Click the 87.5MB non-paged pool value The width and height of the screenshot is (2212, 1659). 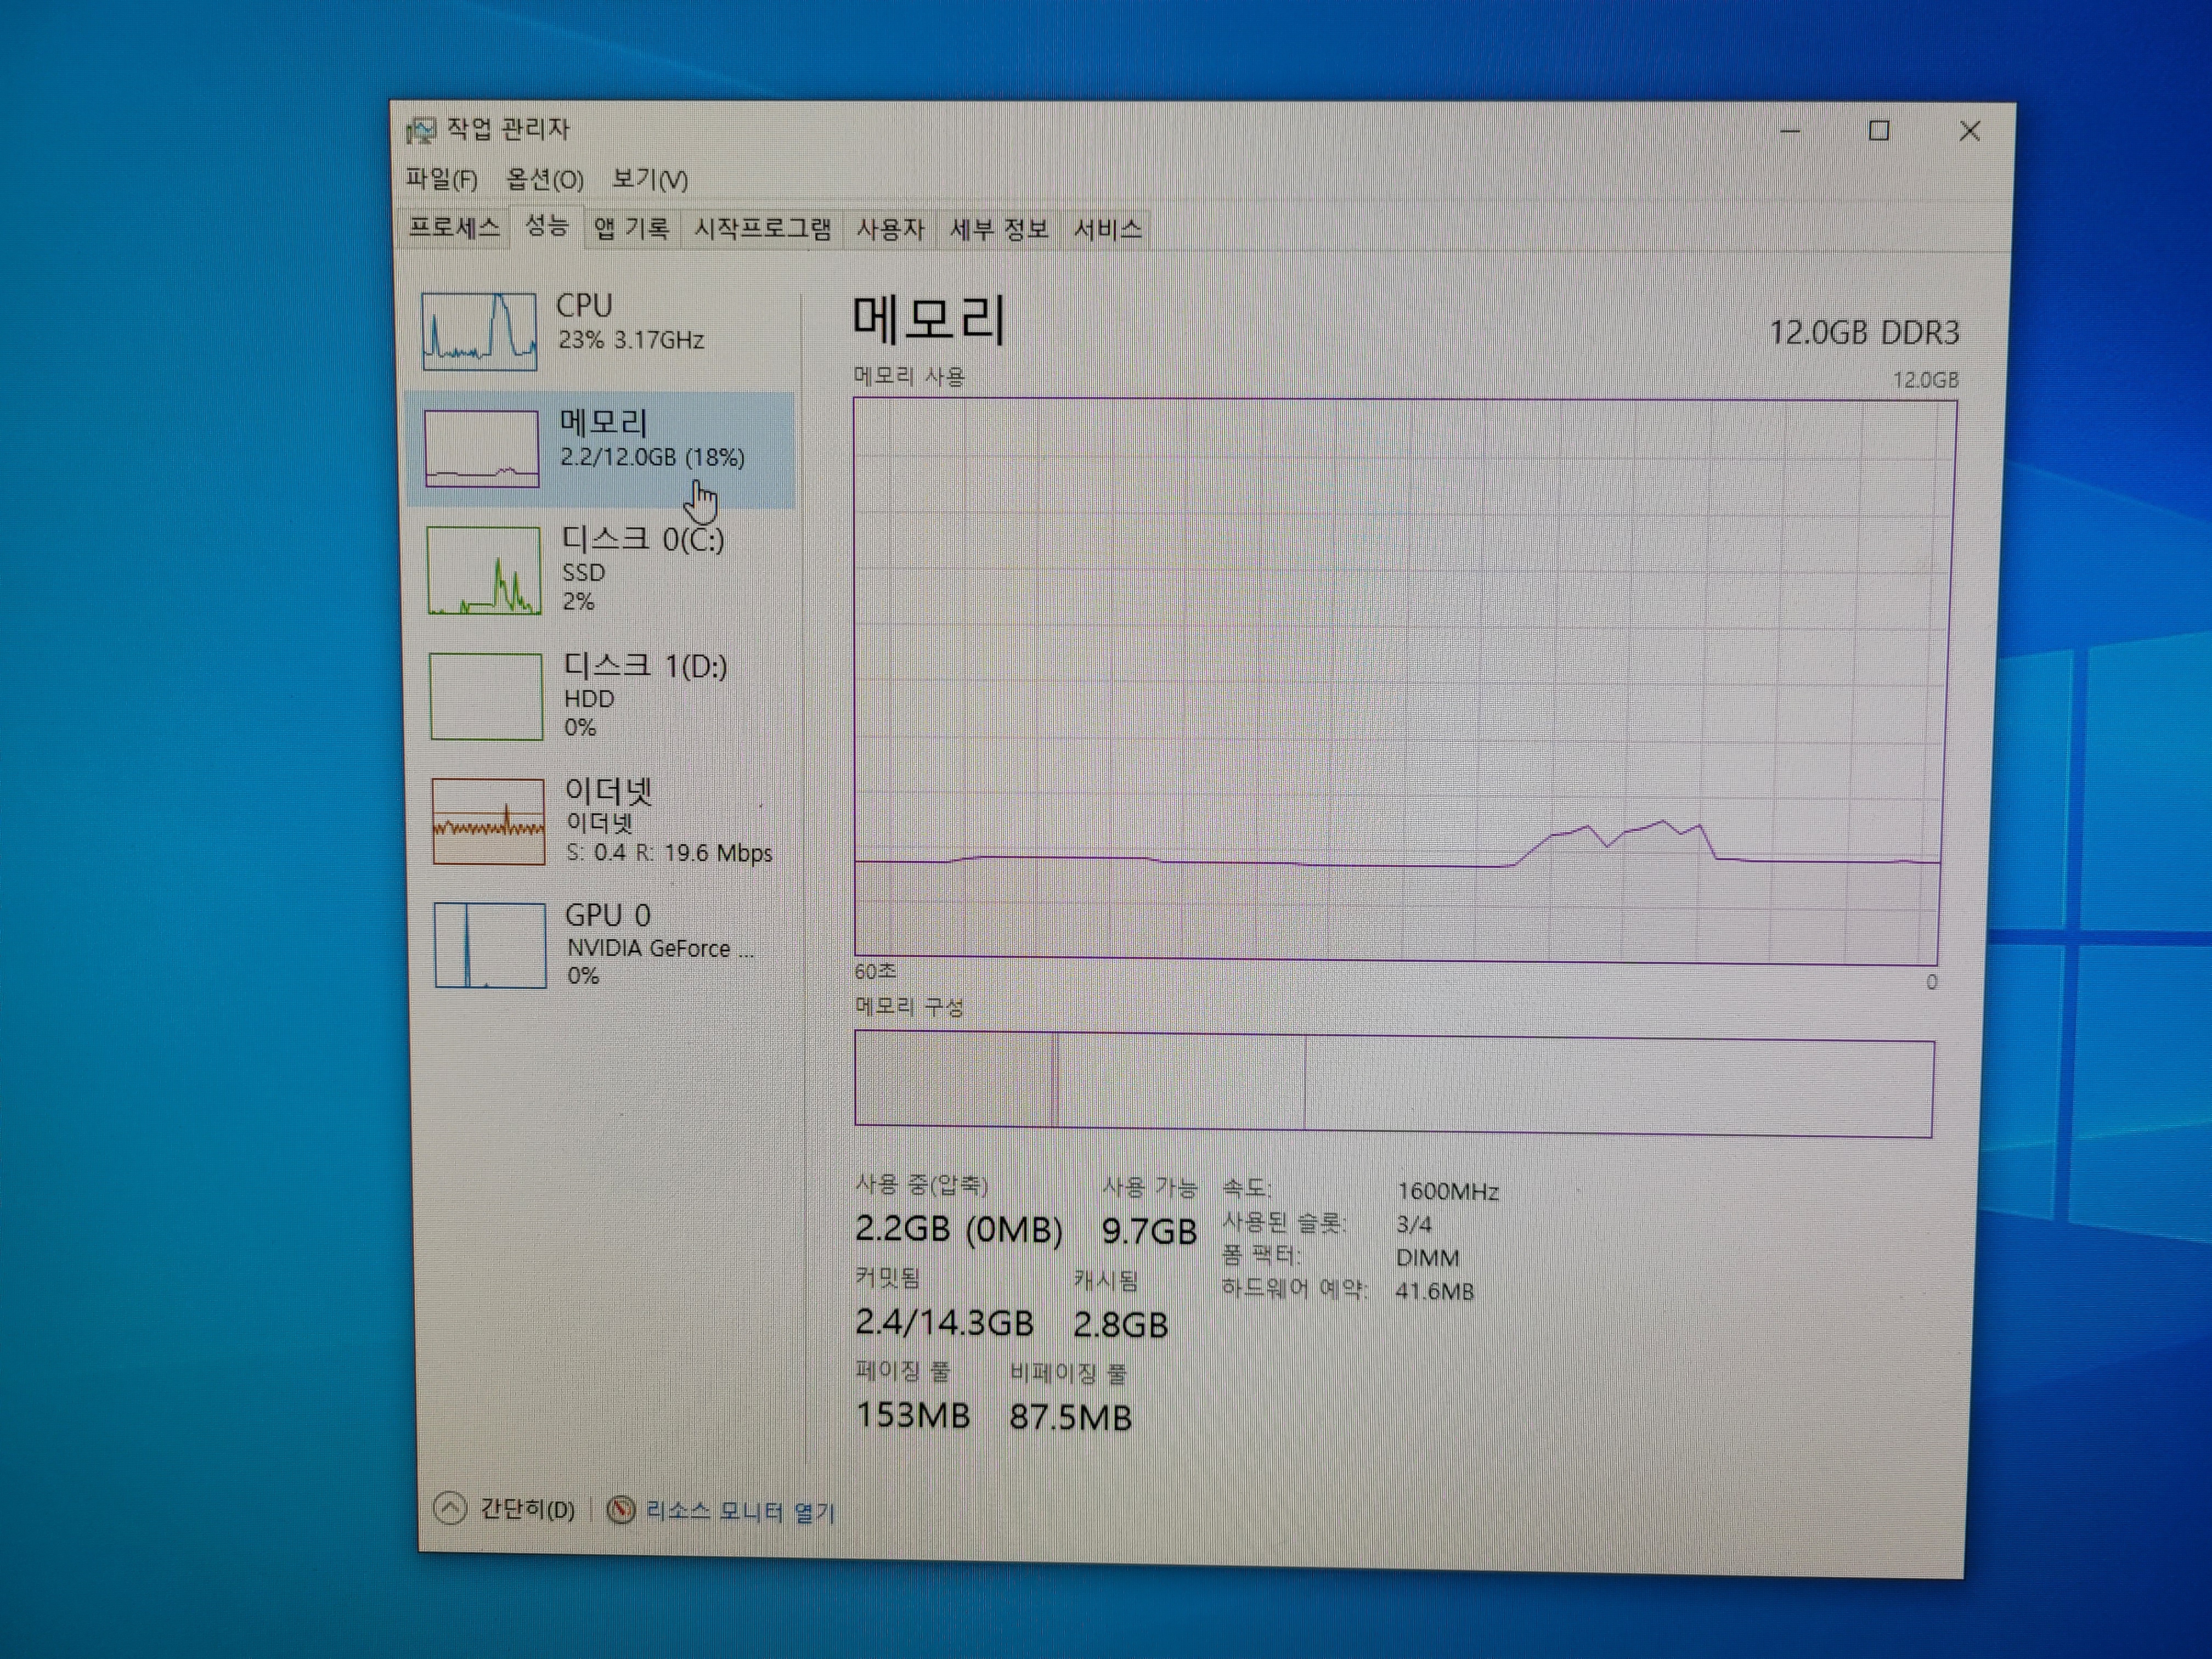(x=1070, y=1417)
